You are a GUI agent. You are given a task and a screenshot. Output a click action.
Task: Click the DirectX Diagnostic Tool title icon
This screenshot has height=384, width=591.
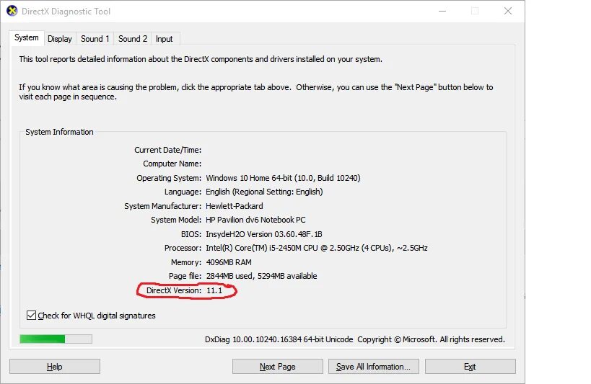[12, 11]
